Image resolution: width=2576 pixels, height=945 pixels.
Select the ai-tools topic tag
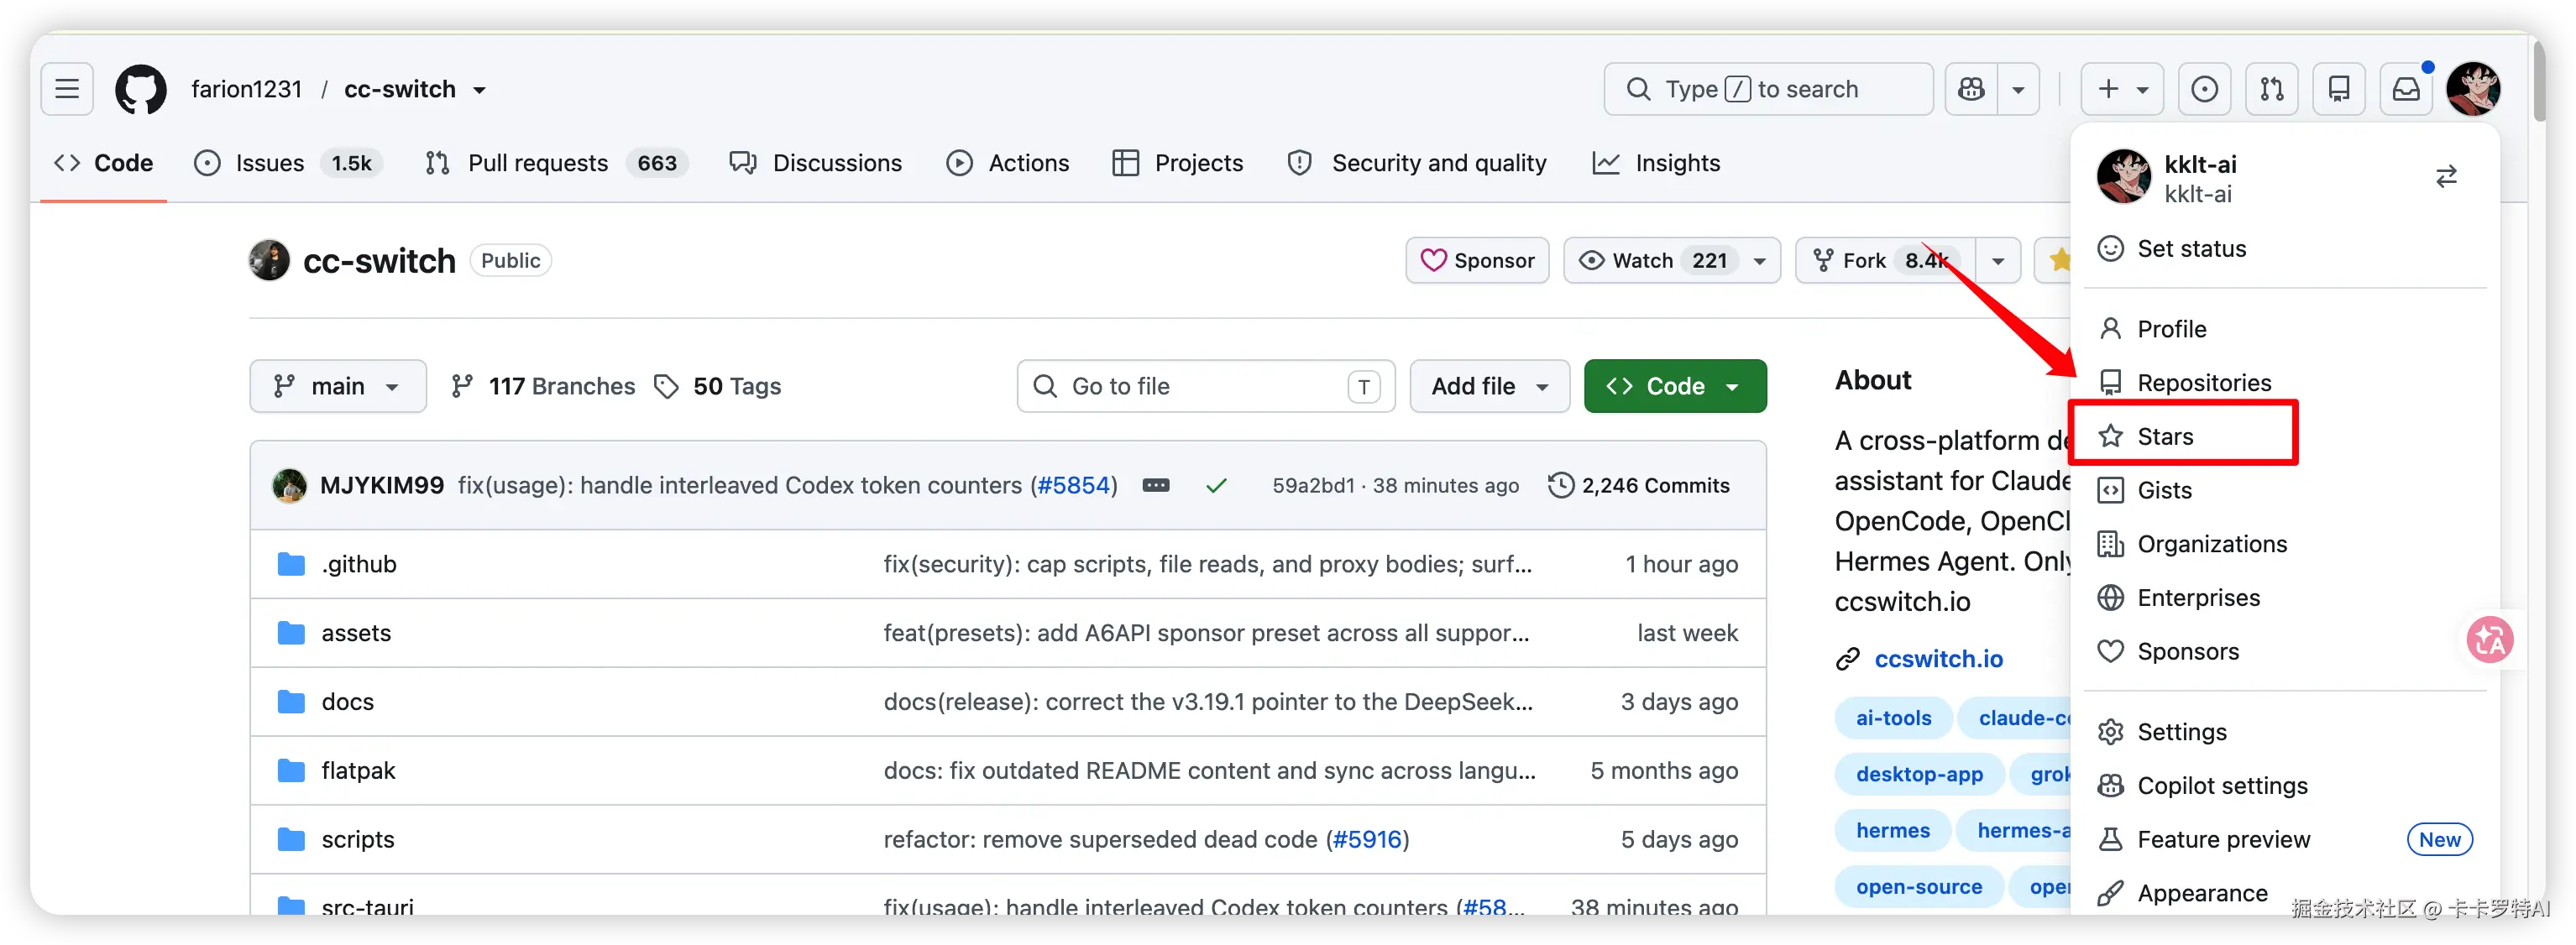[1893, 718]
